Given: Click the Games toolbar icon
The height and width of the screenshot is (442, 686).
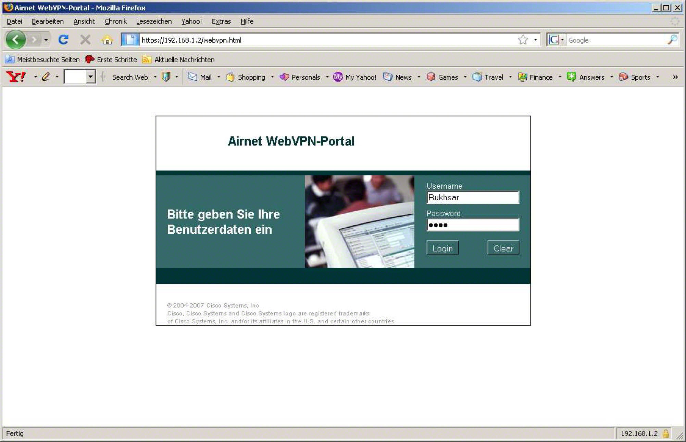Looking at the screenshot, I should [432, 77].
